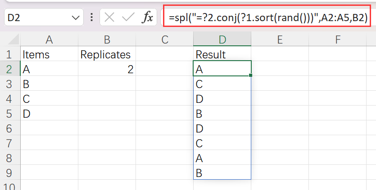
Task: Click the Name Box showing D2
Action: click(x=36, y=18)
